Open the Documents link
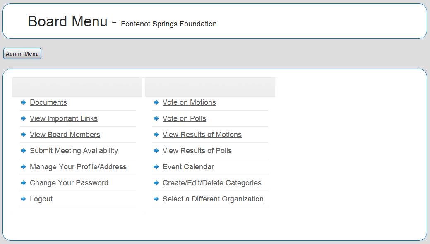 coord(48,102)
